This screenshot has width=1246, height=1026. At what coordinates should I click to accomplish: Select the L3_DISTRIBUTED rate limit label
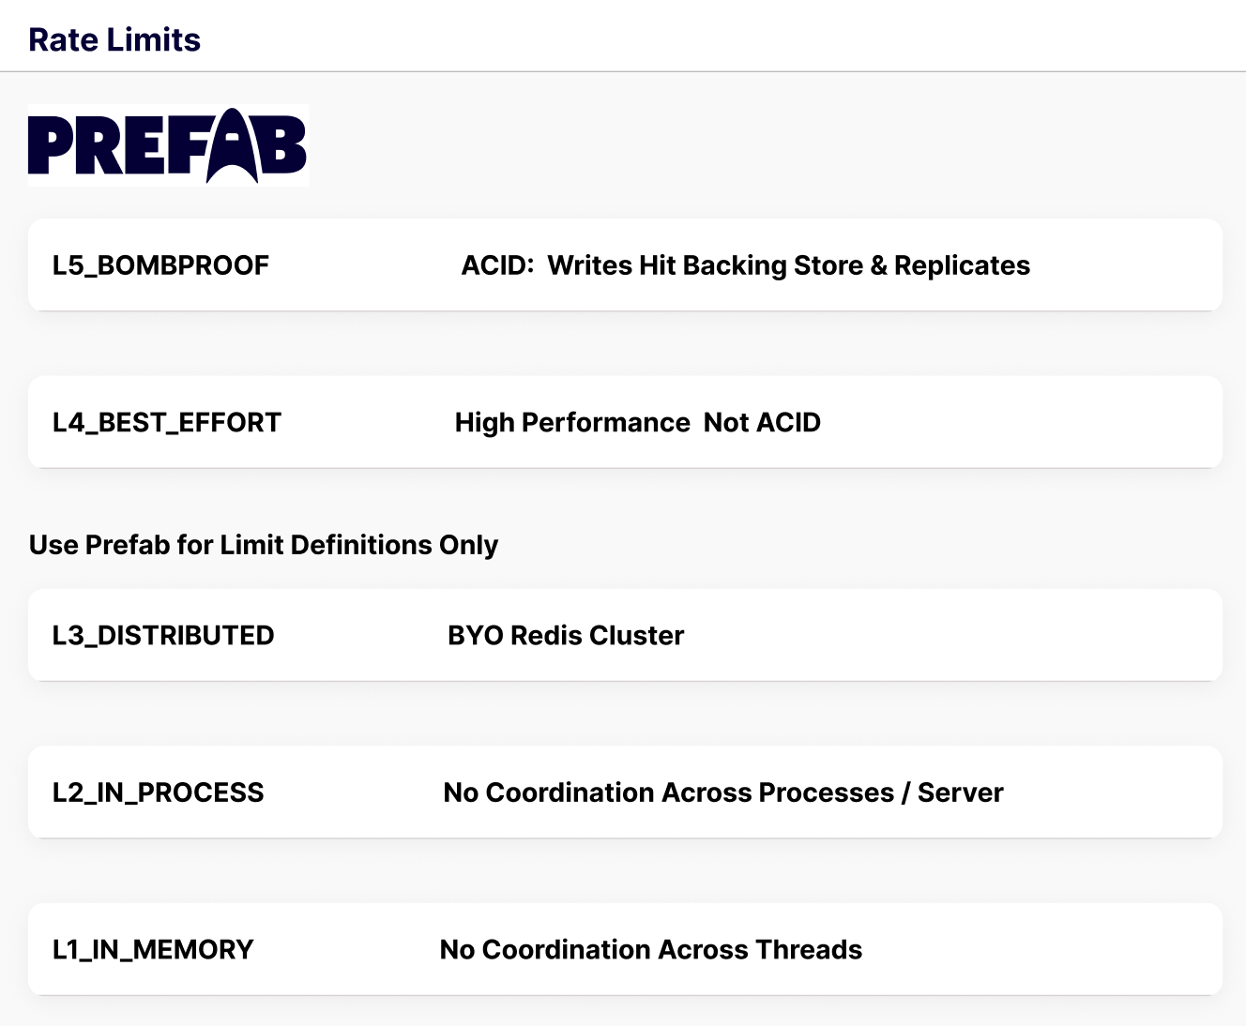coord(163,636)
